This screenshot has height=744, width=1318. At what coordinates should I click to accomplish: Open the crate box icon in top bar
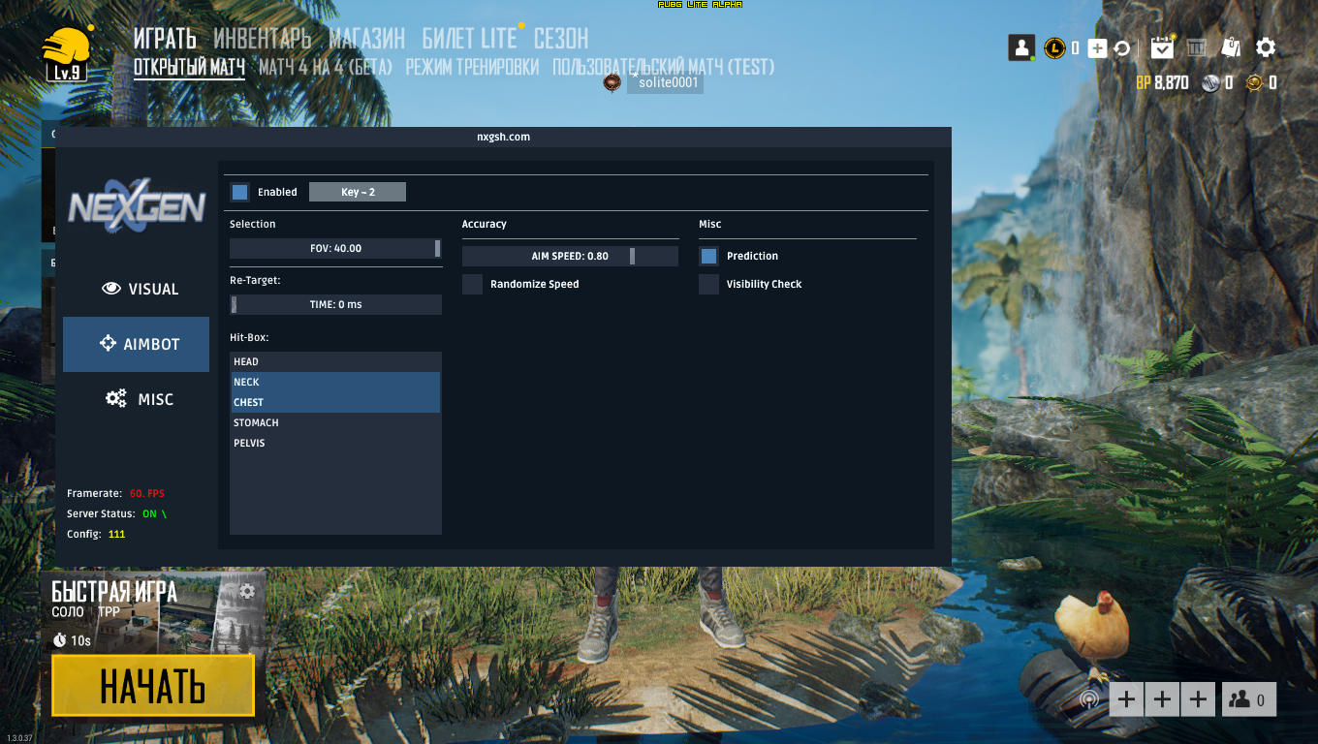(1197, 47)
